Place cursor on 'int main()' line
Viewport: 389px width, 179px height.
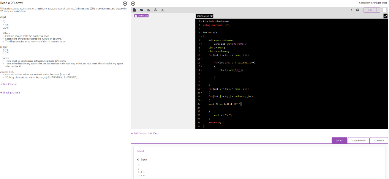[x=210, y=33]
